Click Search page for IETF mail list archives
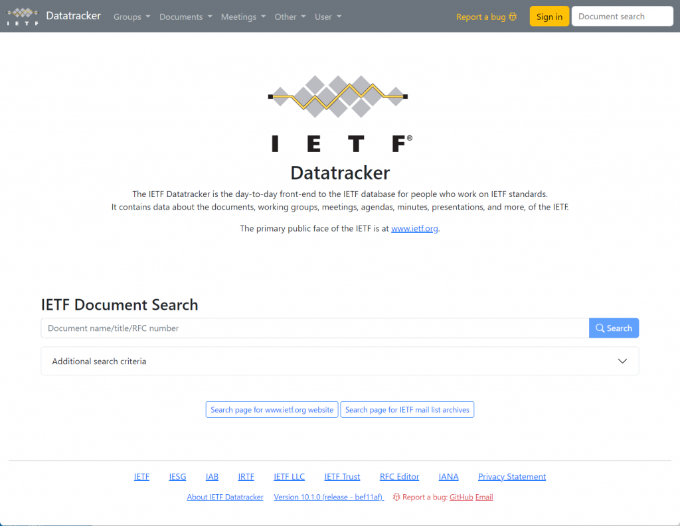This screenshot has height=526, width=680. 407,409
